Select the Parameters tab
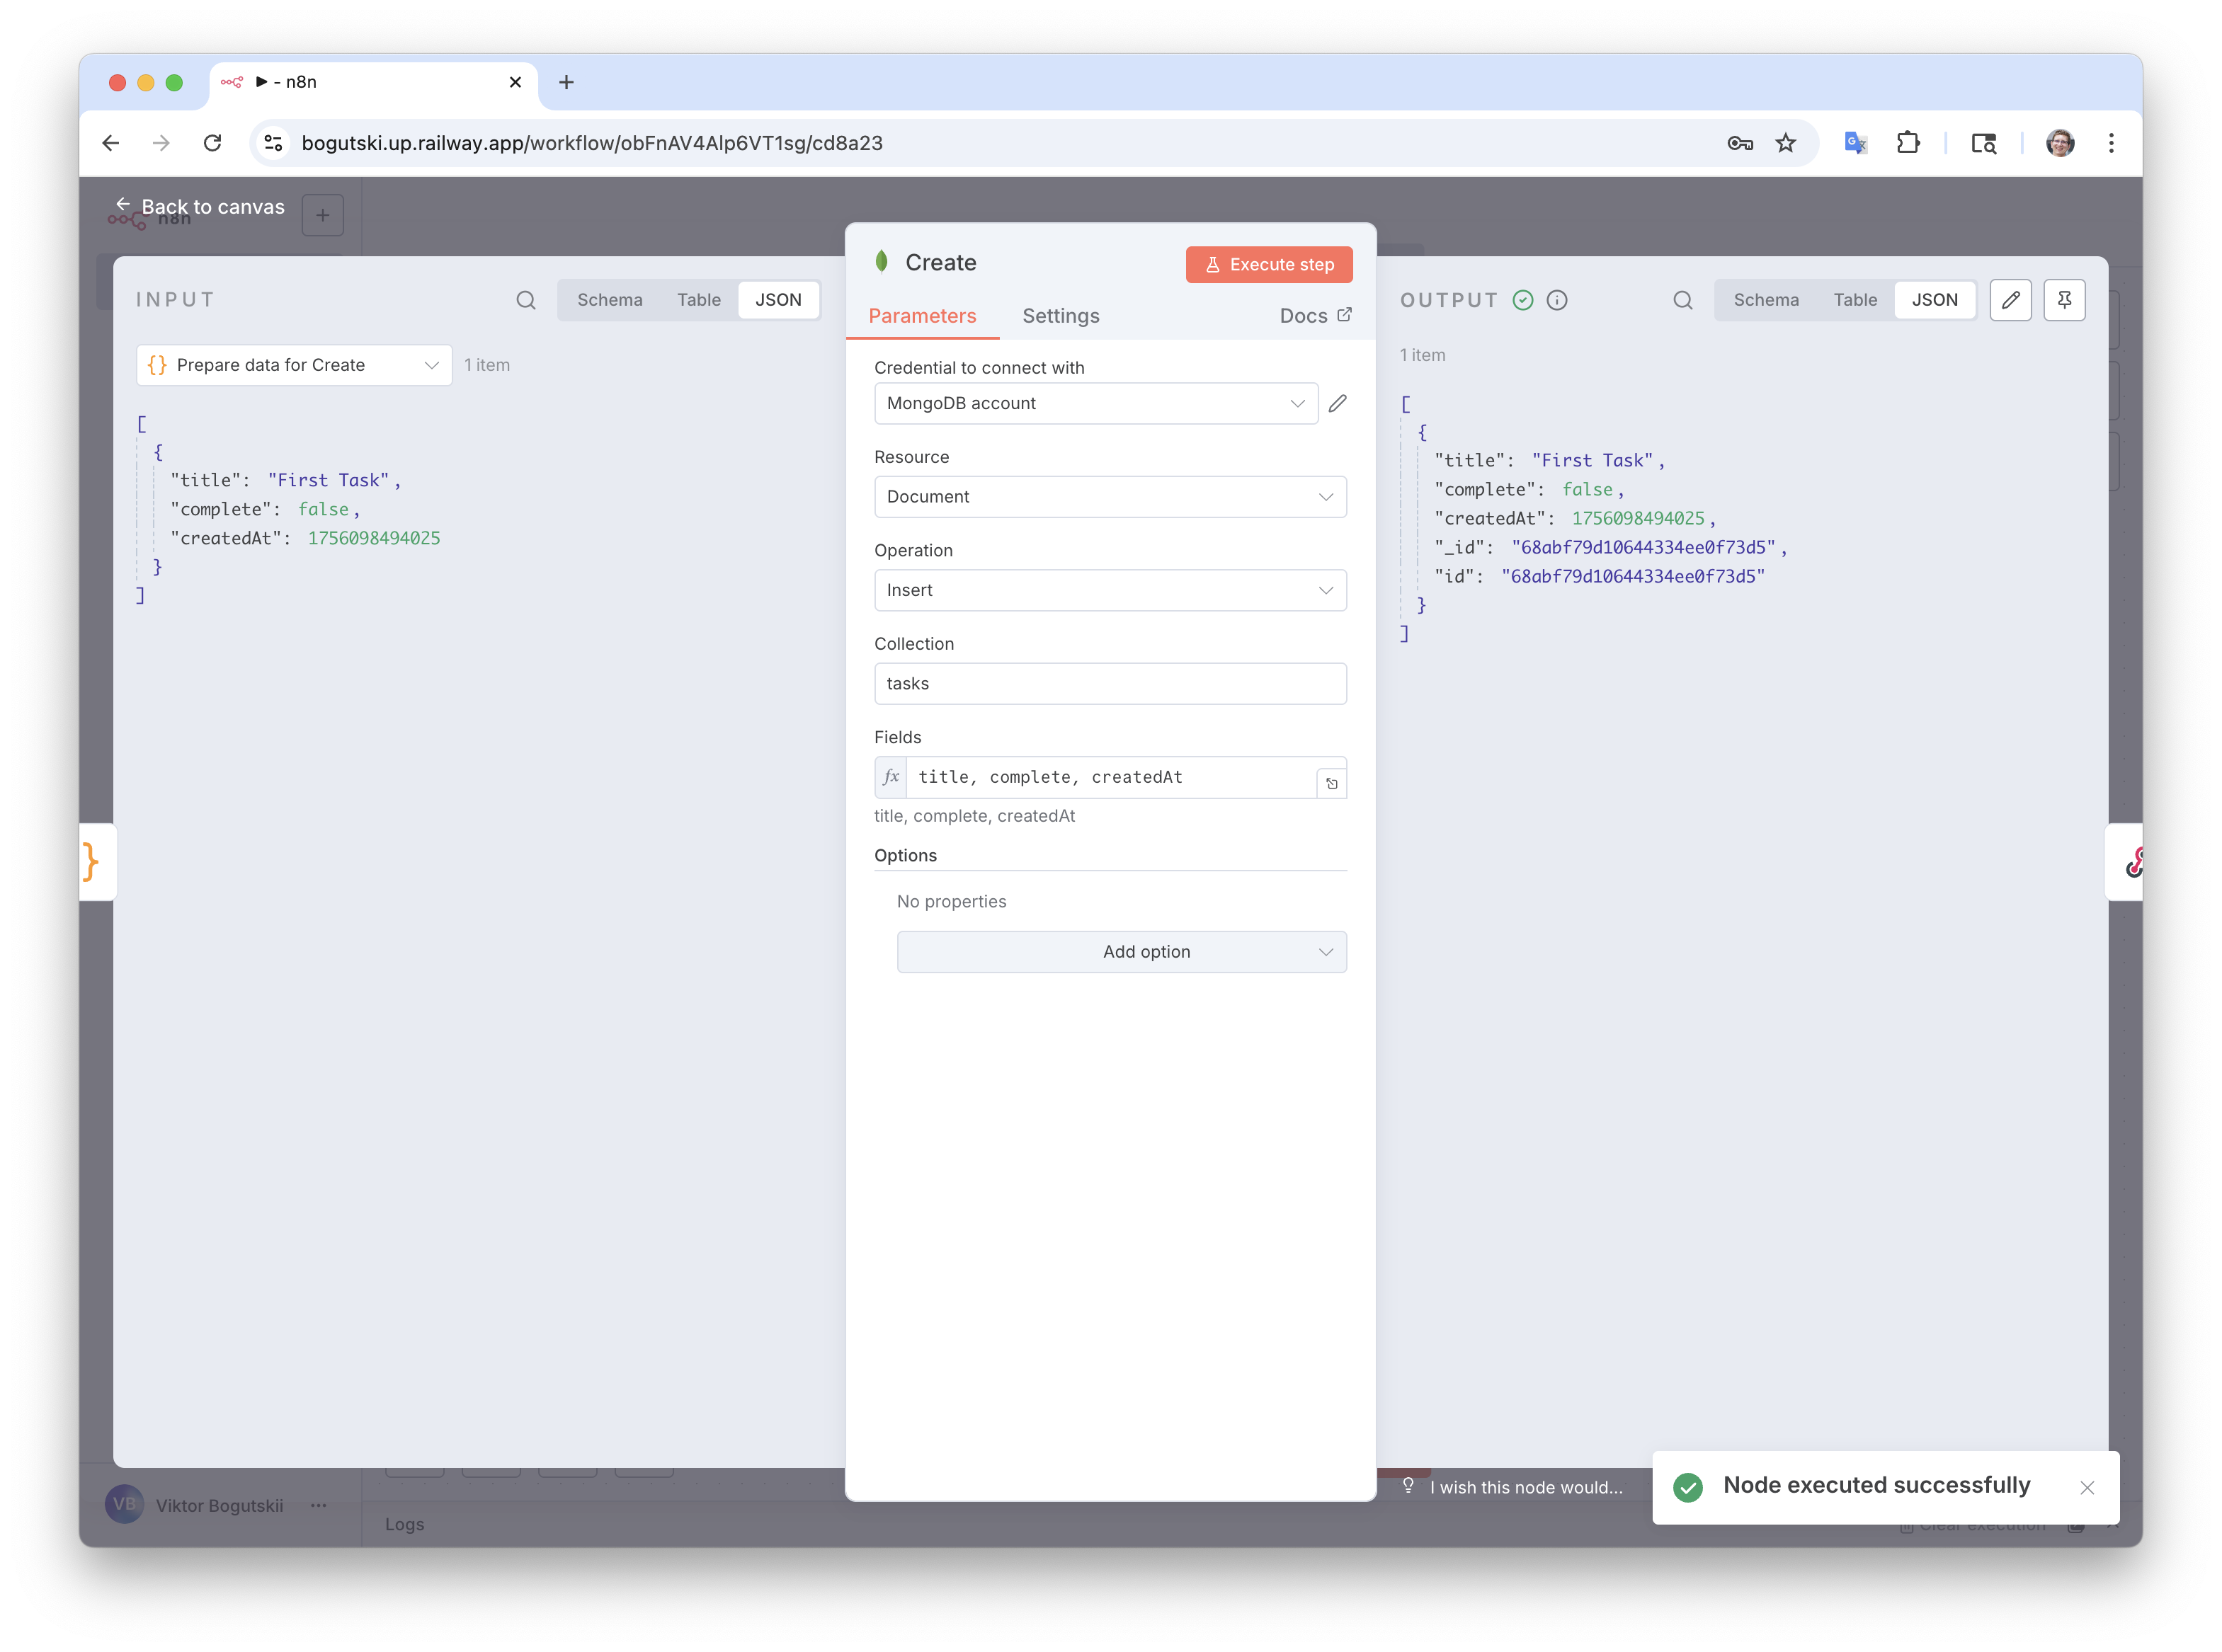Screen dimensions: 2222x1652 point(921,316)
